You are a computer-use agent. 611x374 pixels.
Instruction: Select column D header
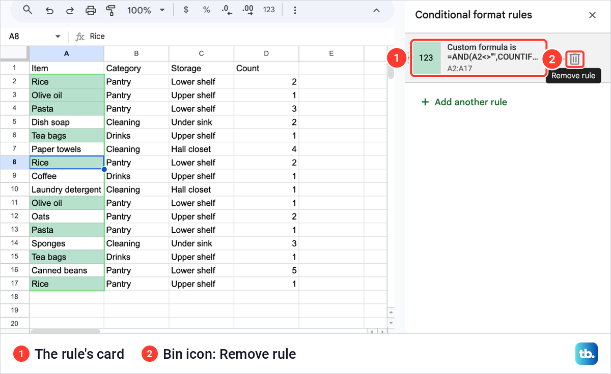266,53
